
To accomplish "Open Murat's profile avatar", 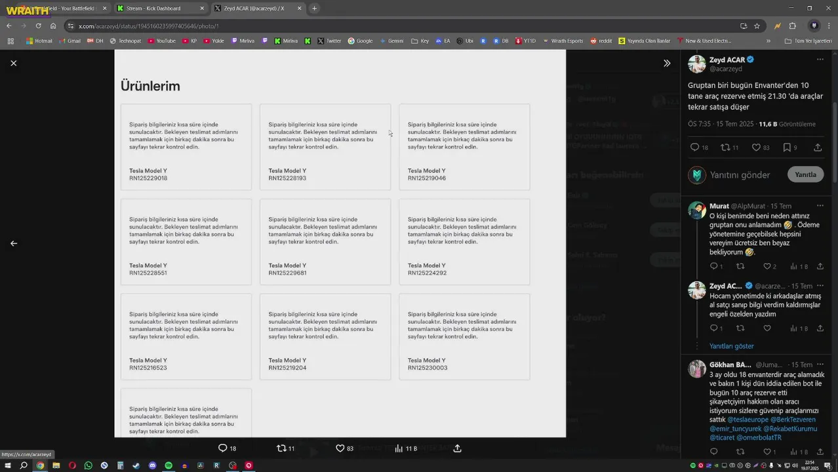I will point(696,210).
